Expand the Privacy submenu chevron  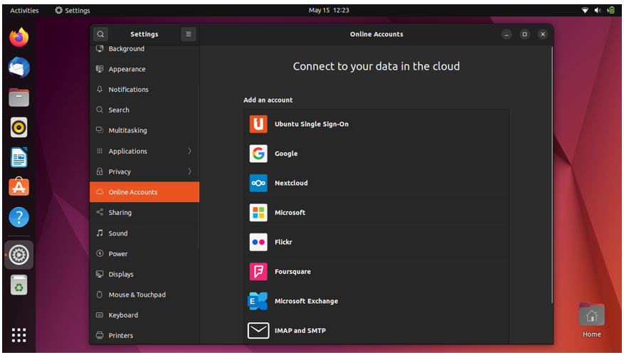click(189, 171)
